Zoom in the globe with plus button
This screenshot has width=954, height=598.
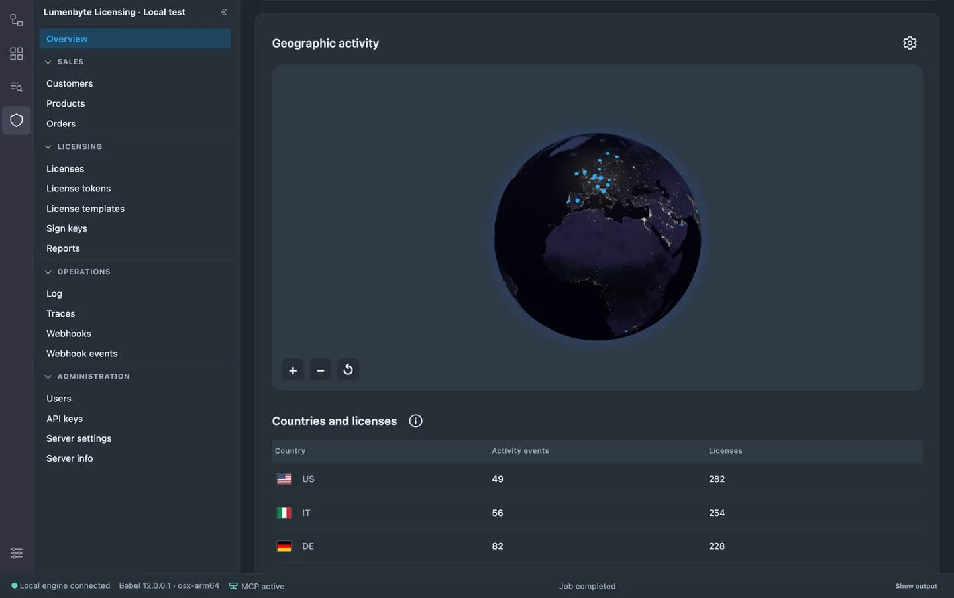(x=293, y=370)
